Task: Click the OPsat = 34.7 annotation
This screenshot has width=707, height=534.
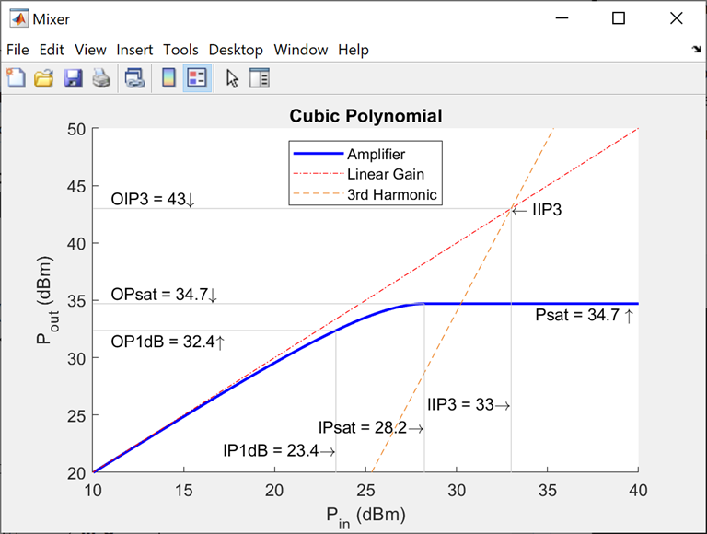Action: [x=164, y=295]
